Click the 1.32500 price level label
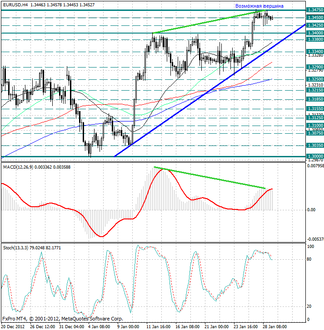Image resolution: width=324 pixels, height=330 pixels. tap(315, 79)
